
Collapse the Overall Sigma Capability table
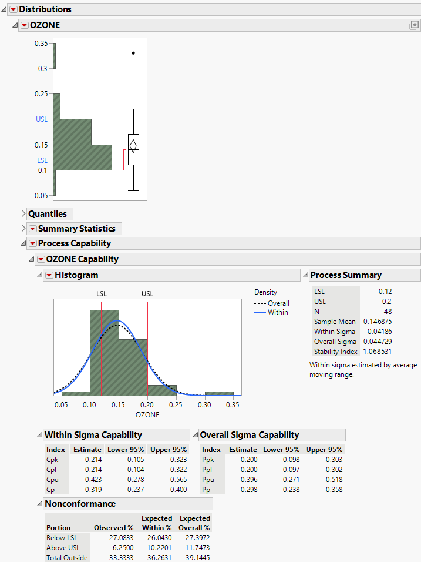pos(195,436)
